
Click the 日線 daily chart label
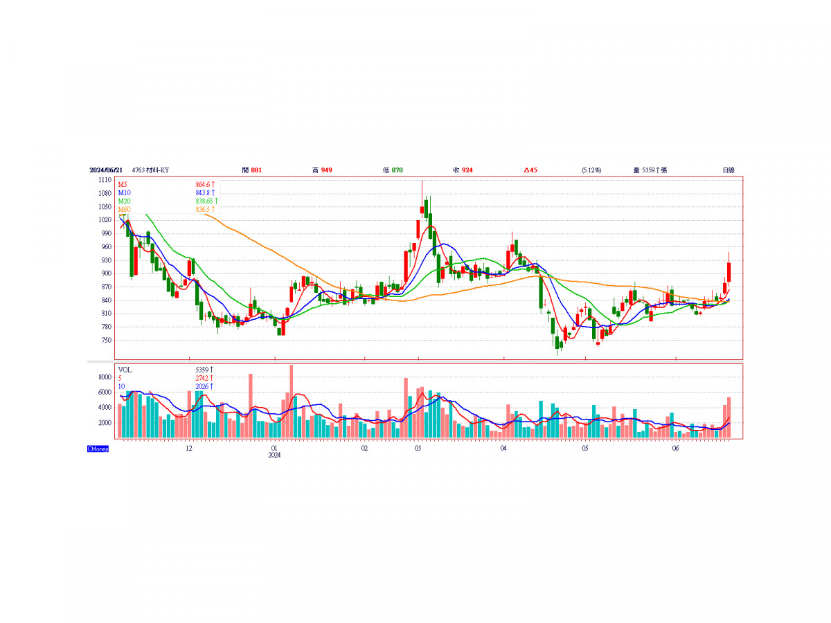(x=729, y=170)
